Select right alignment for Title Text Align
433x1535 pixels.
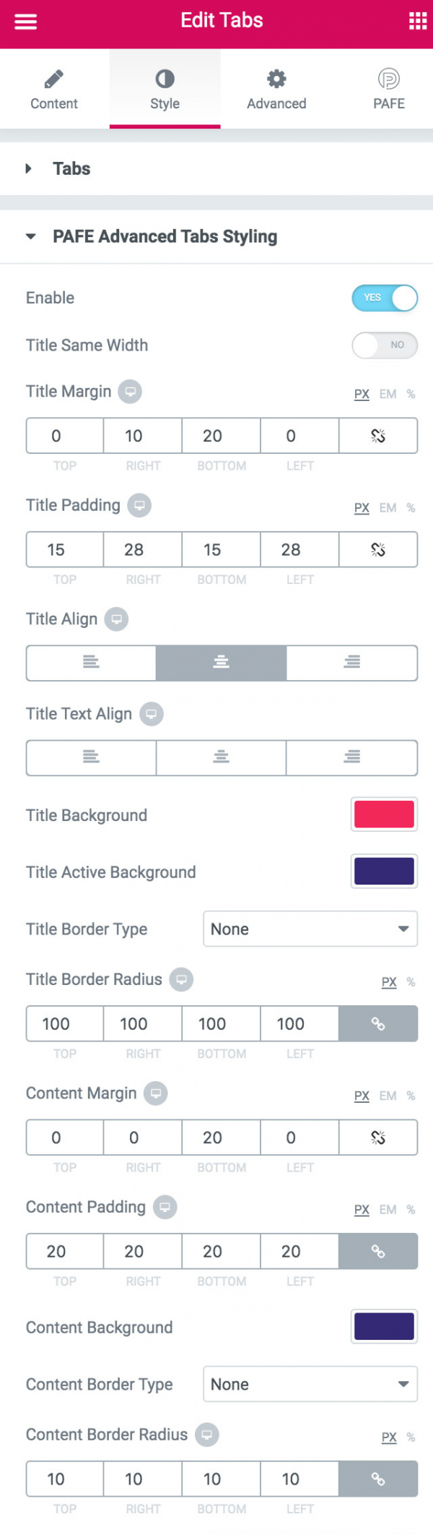(x=351, y=757)
